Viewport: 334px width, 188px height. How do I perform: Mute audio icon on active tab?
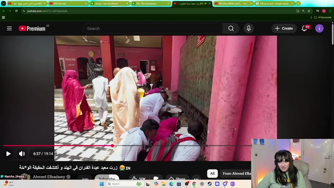point(206,4)
